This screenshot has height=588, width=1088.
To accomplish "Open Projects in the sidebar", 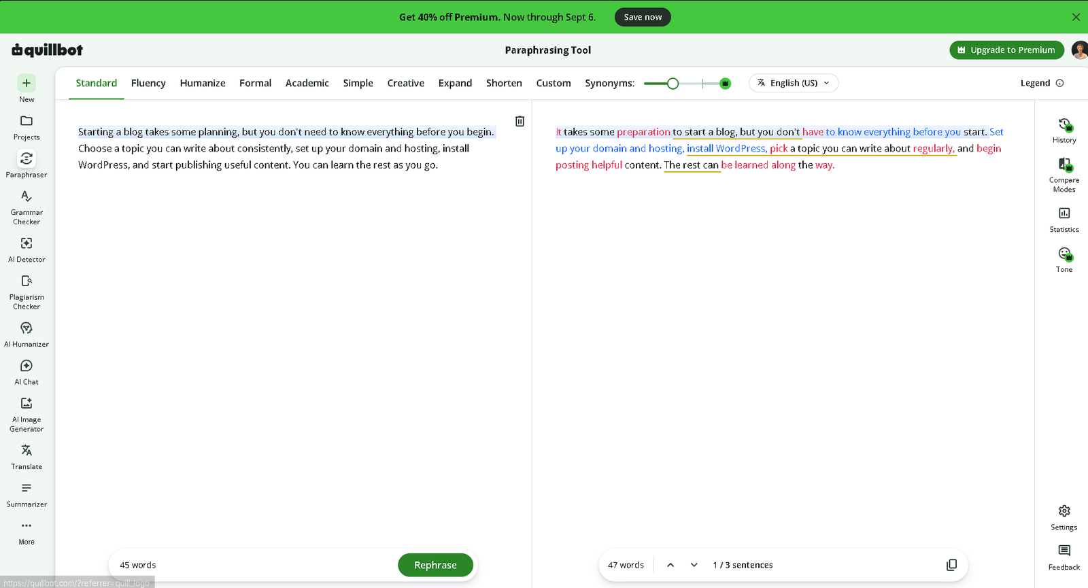I will pyautogui.click(x=27, y=127).
